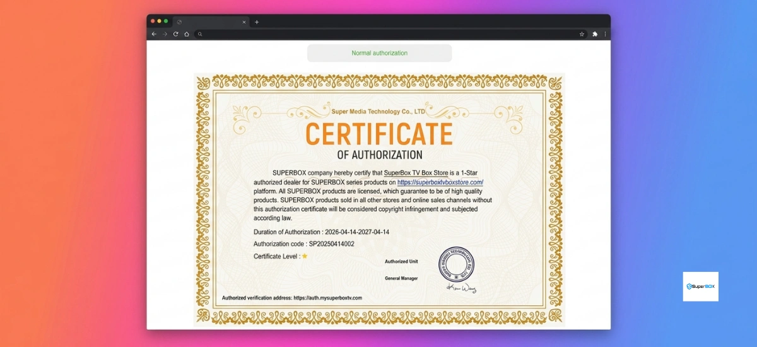Go forward using the browser forward arrow
The height and width of the screenshot is (347, 757).
tap(165, 34)
